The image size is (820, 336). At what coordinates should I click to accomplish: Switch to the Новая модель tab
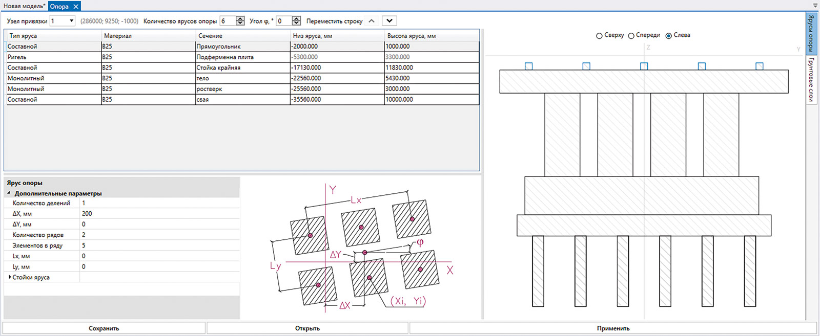tap(24, 6)
